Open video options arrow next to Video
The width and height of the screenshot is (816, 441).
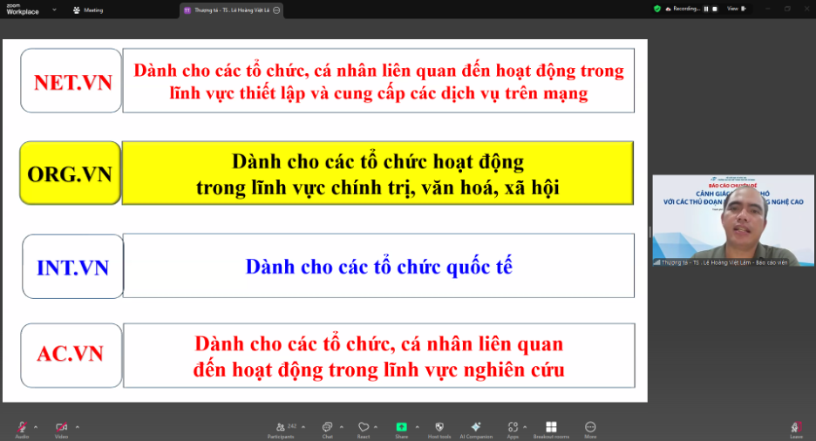coord(78,426)
